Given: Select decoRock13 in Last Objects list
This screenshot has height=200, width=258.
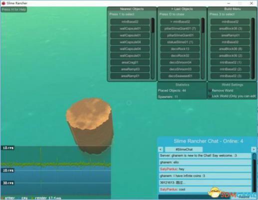Looking at the screenshot, I should click(x=180, y=49).
